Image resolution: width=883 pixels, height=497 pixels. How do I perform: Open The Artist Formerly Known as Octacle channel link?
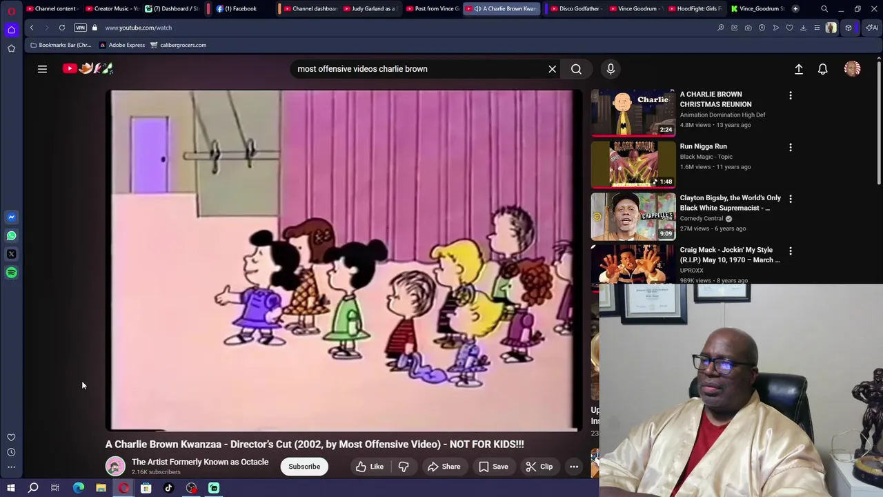200,462
